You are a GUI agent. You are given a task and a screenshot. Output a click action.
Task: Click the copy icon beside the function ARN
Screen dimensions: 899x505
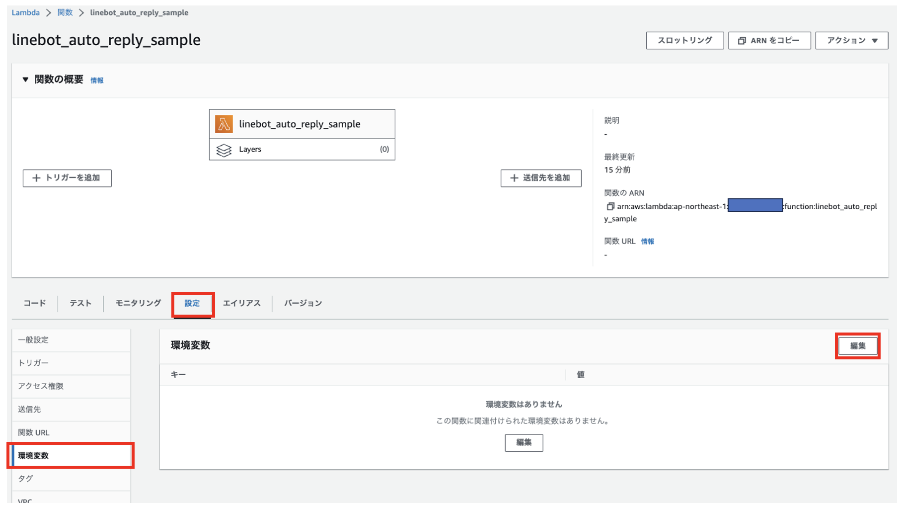pos(610,206)
